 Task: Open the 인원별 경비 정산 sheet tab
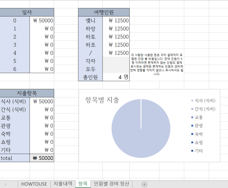click(111, 184)
